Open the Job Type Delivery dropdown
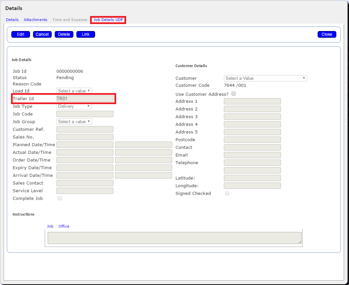This screenshot has width=349, height=285. click(74, 106)
